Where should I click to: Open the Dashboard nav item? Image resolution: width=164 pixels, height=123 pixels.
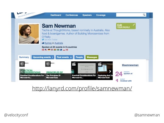pos(56,15)
